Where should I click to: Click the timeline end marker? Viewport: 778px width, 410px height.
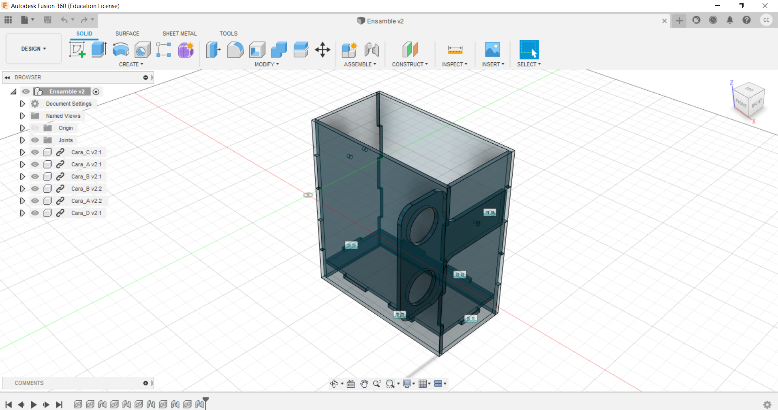coord(205,403)
